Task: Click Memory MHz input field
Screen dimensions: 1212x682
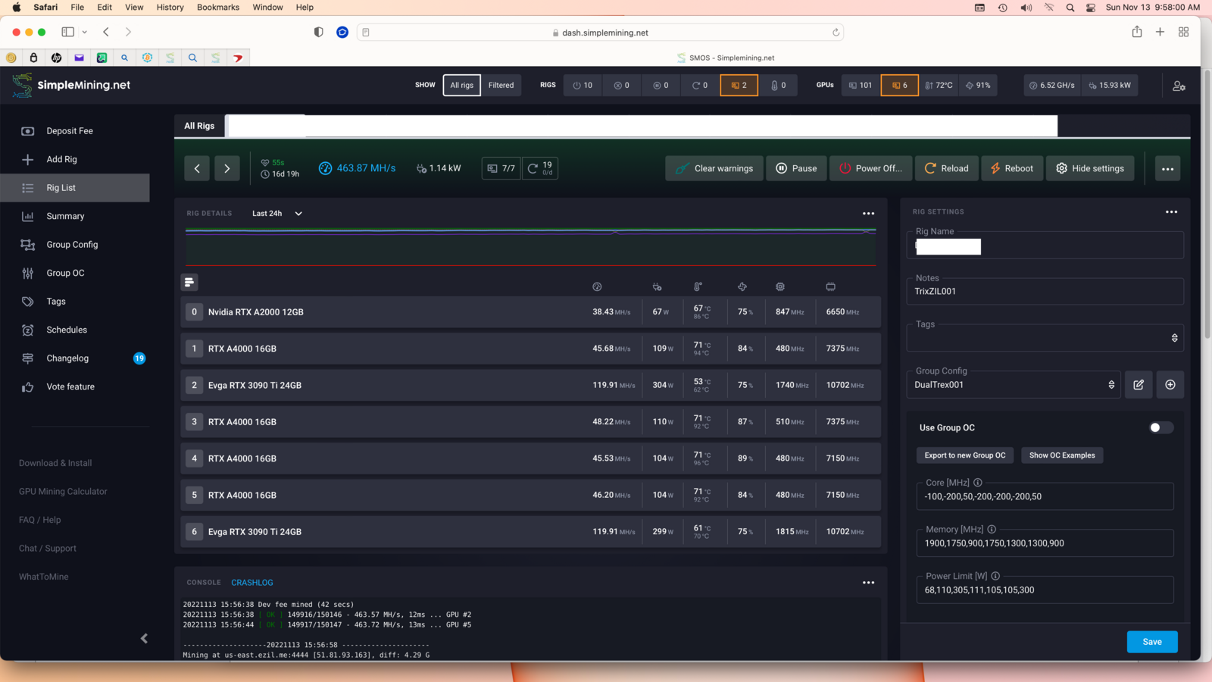Action: 1045,543
